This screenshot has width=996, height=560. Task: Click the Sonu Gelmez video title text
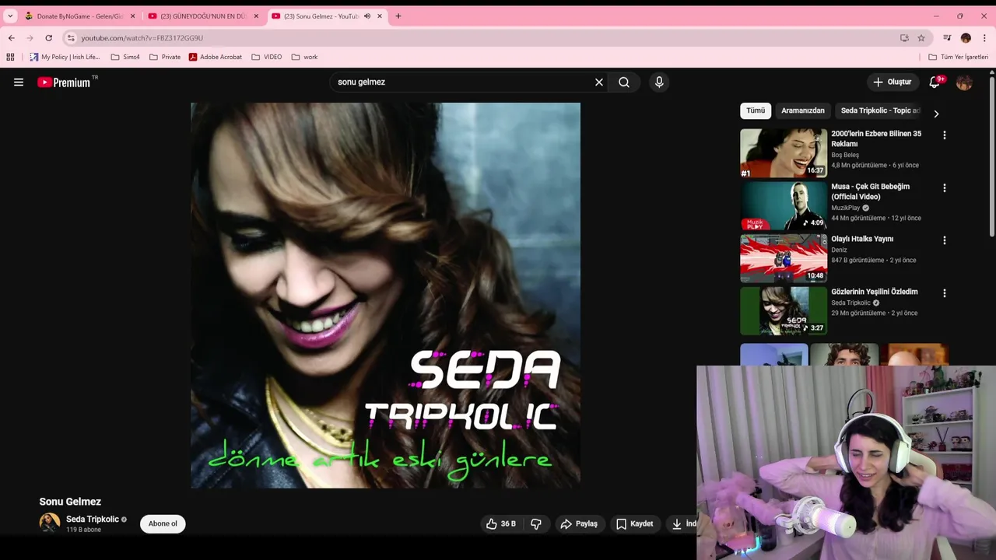(x=70, y=502)
